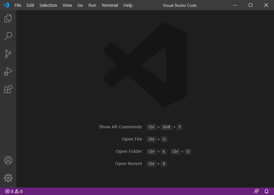
Task: Click the errors and warnings status indicator
Action: tap(14, 191)
